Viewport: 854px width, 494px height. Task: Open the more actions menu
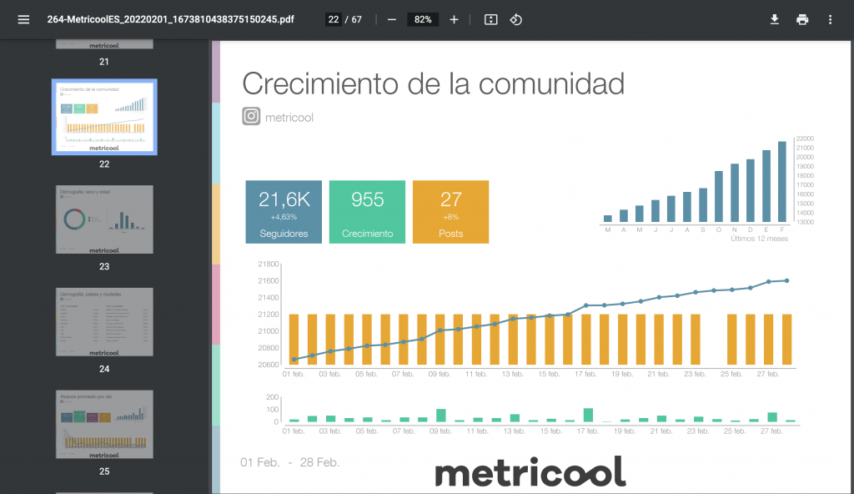point(830,20)
